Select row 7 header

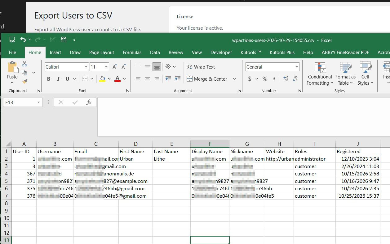point(6,196)
